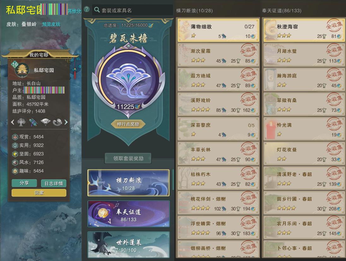
Task: Click the bamboo scroll icon
Action: [x=33, y=122]
